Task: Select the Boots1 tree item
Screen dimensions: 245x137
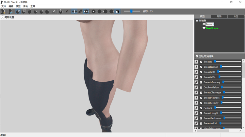Action: point(210,24)
